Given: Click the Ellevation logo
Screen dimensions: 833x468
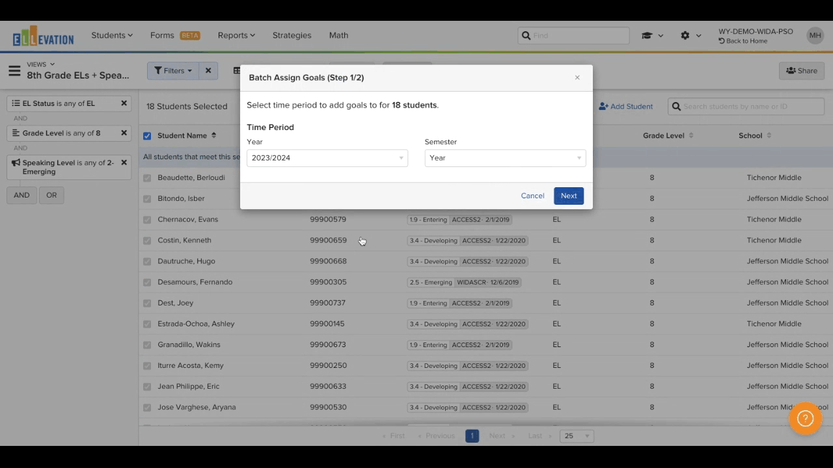Looking at the screenshot, I should (x=44, y=36).
